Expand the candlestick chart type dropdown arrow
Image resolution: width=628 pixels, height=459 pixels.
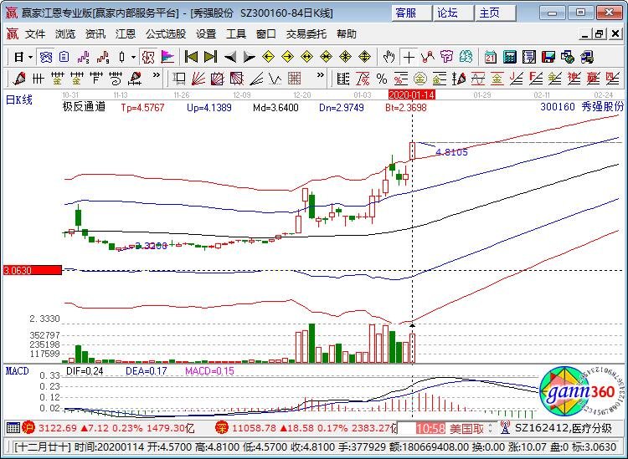point(133,57)
